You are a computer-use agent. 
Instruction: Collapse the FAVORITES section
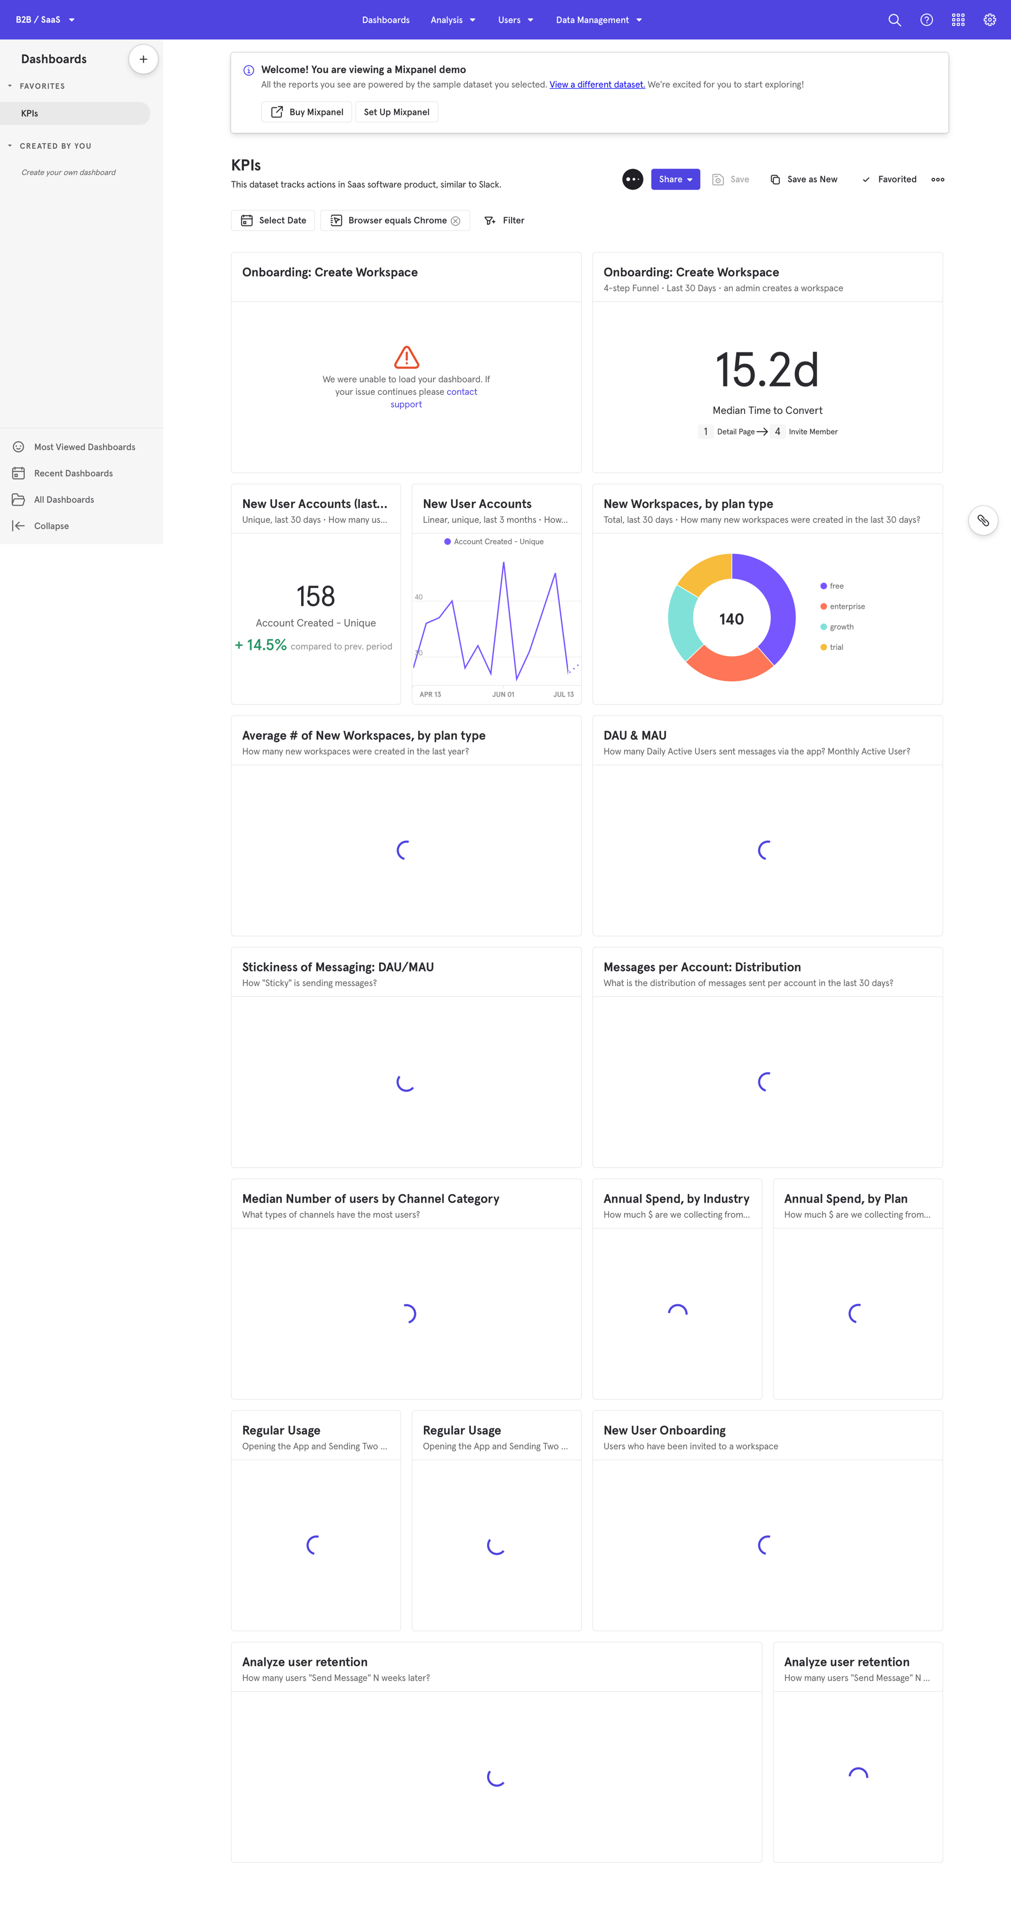click(x=11, y=86)
